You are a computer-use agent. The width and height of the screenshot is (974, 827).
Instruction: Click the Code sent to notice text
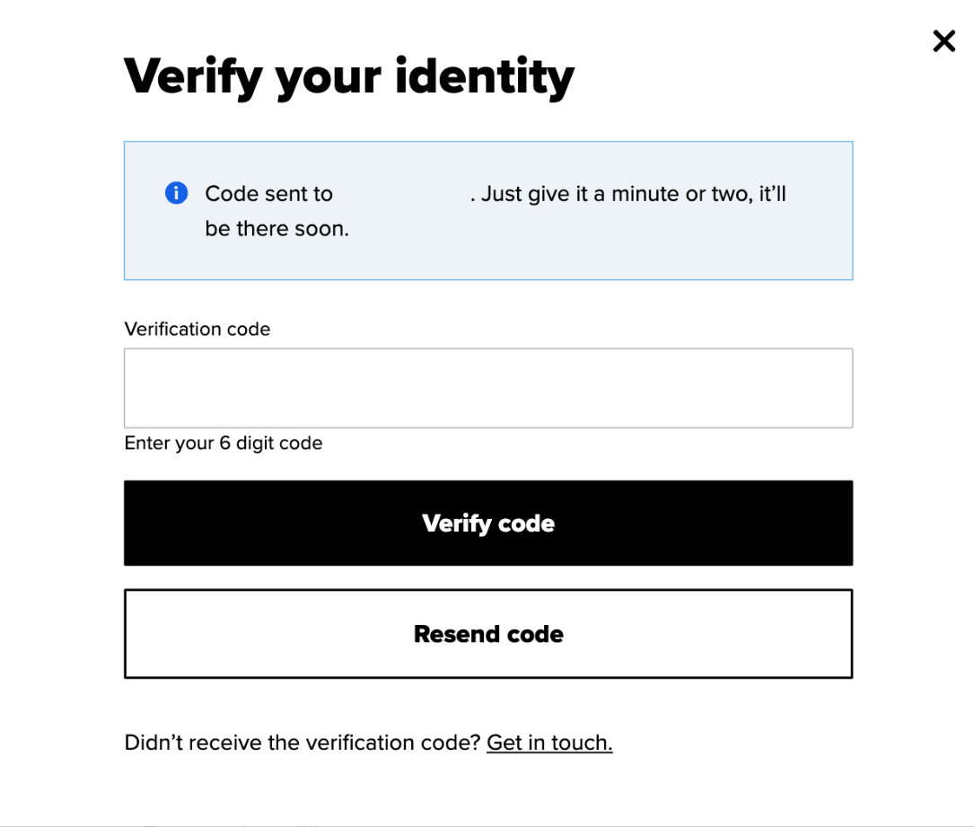click(x=269, y=194)
